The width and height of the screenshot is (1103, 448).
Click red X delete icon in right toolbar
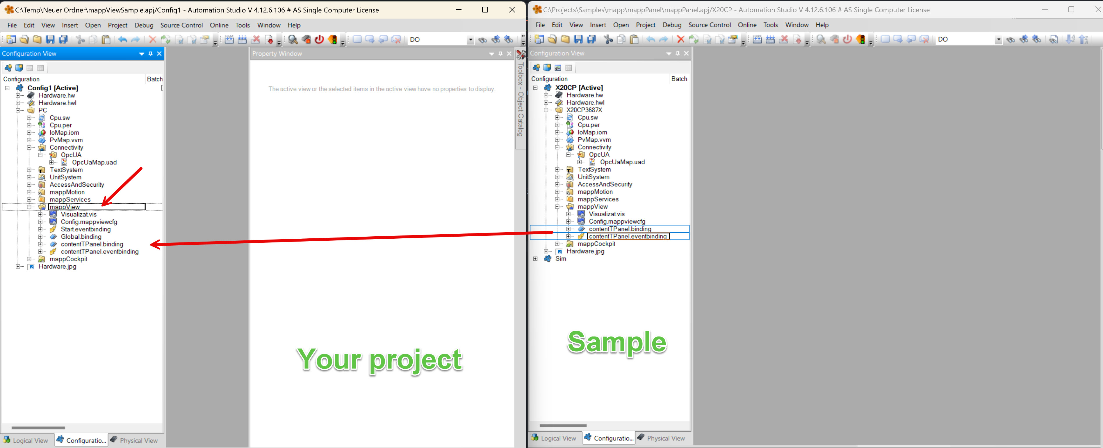point(680,39)
